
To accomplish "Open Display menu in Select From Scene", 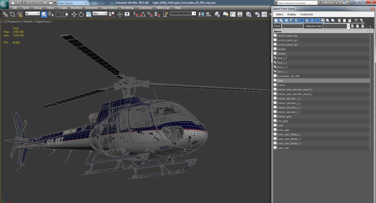I will click(292, 14).
